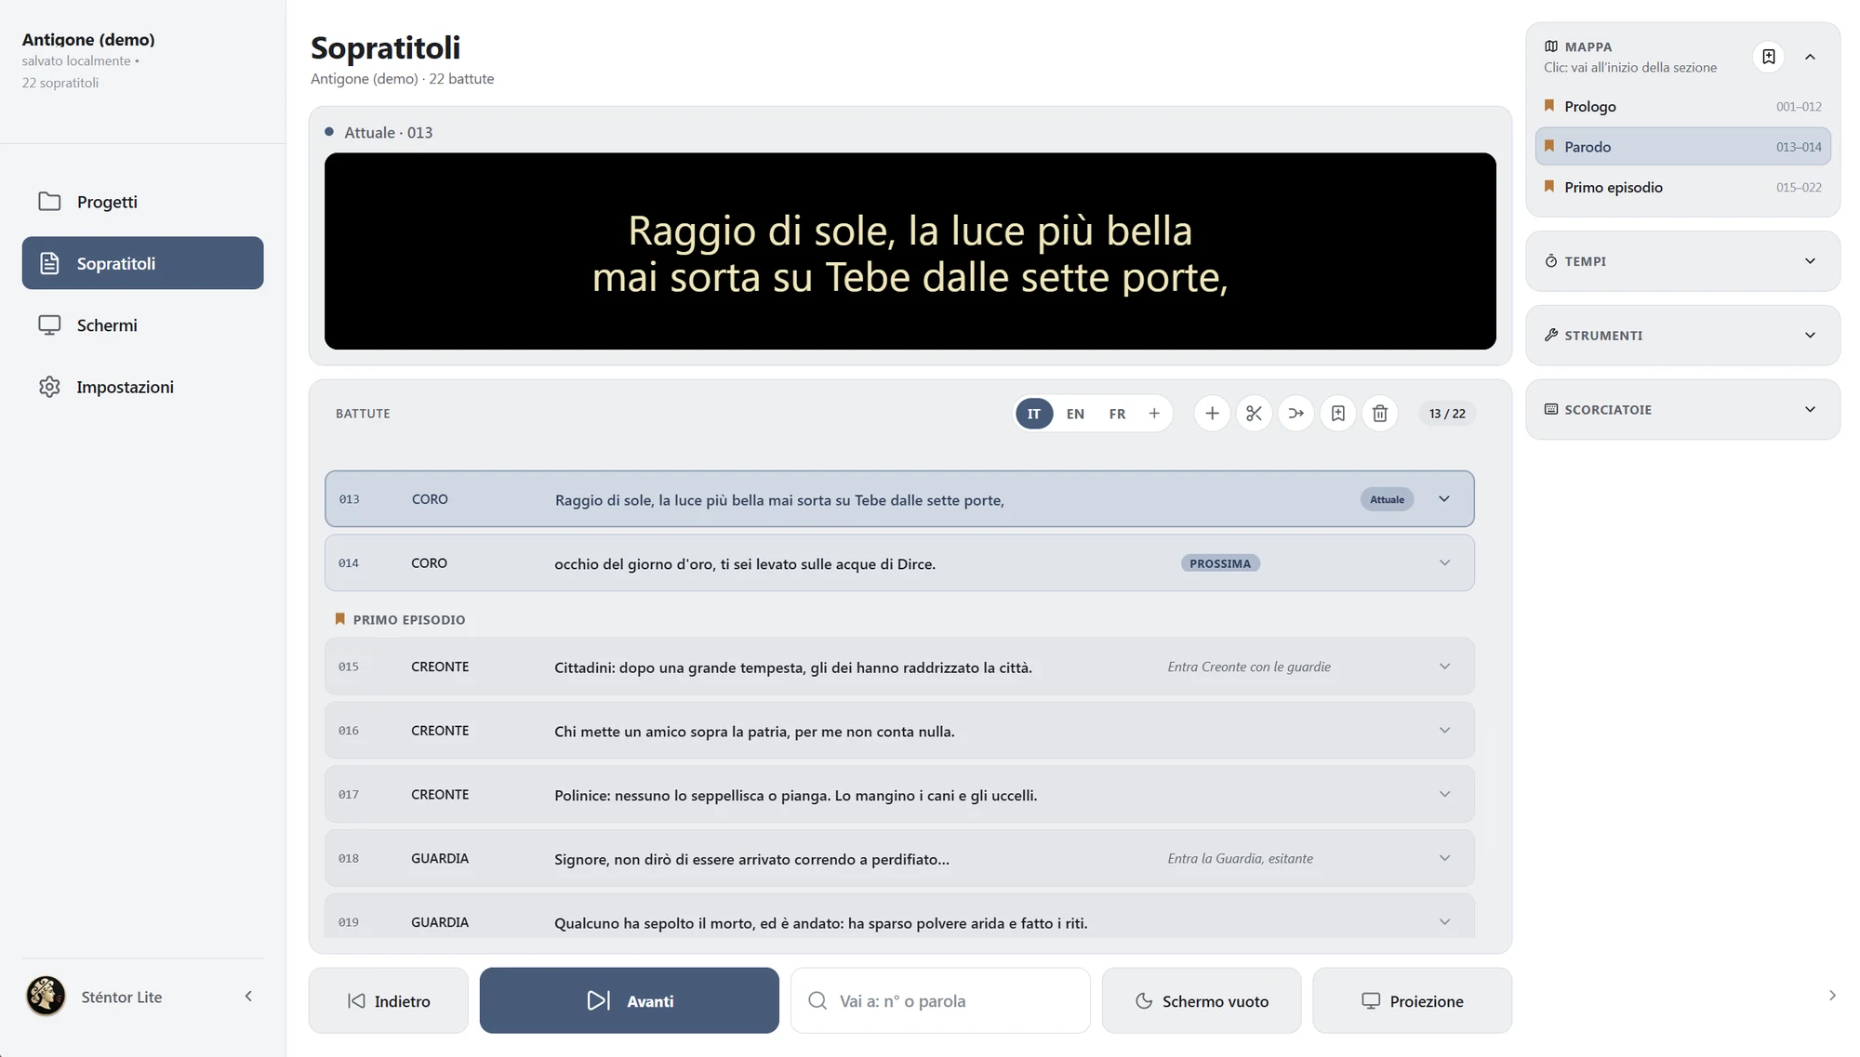The image size is (1860, 1057).
Task: Click the Prossima badge on cue 014
Action: point(1220,563)
